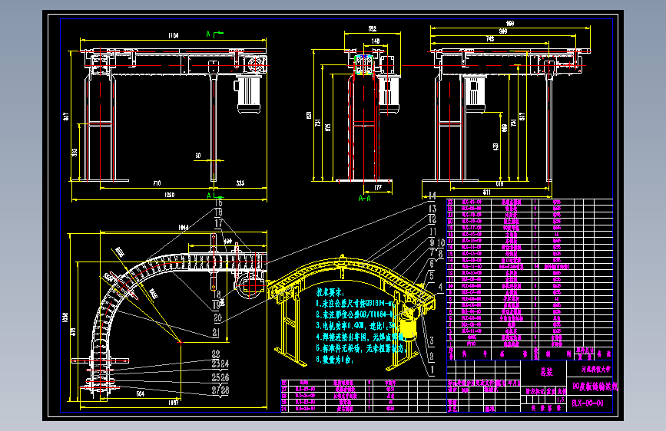Click balloon number 14 beside the parts list
Image resolution: width=666 pixels, height=431 pixels.
432,196
